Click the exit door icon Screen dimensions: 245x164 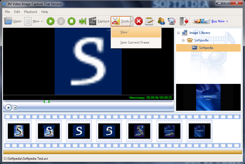[184, 21]
